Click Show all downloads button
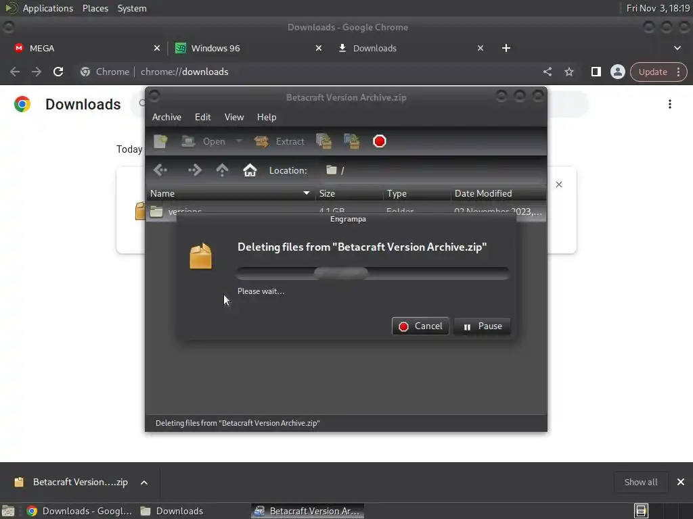The image size is (693, 519). coord(641,482)
